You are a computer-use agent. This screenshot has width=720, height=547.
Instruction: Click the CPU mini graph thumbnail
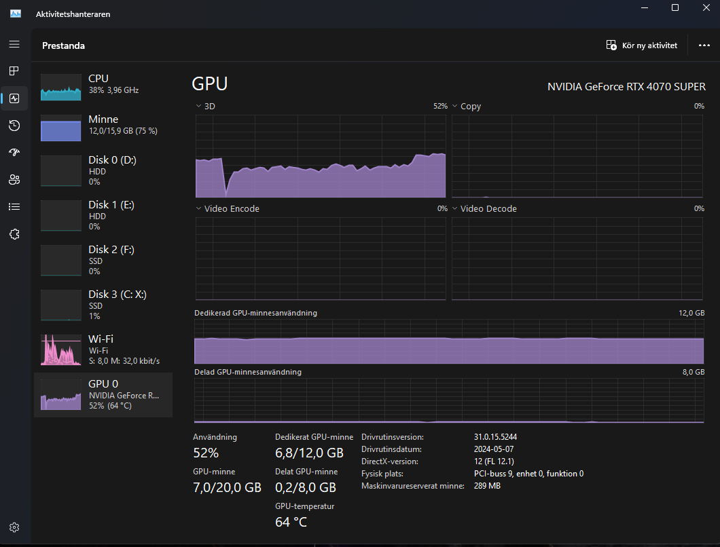pyautogui.click(x=60, y=87)
